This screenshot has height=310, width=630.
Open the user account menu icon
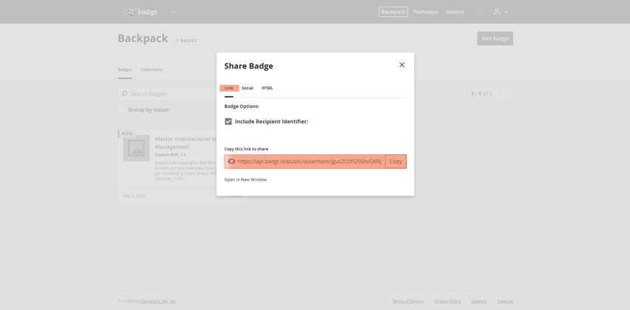coord(497,12)
